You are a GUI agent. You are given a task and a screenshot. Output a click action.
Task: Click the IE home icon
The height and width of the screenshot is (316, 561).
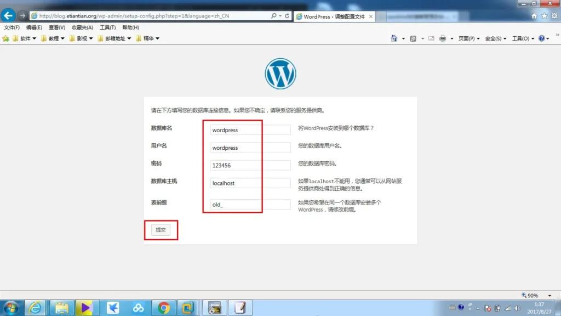[534, 16]
